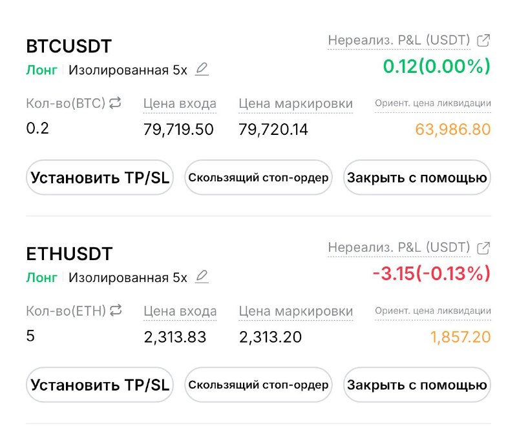Switch ETH quantity unit with swap arrows
This screenshot has width=517, height=426.
[116, 310]
